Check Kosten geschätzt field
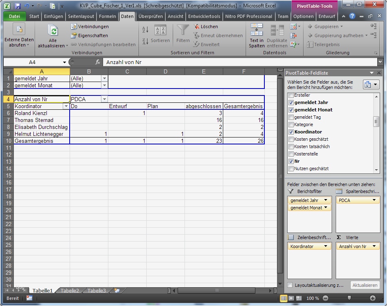The height and width of the screenshot is (306, 387). 291,140
